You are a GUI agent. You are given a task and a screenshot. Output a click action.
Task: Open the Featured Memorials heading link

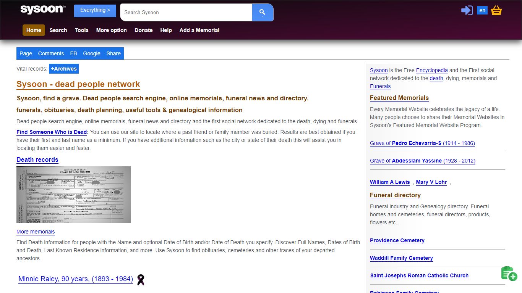pyautogui.click(x=399, y=98)
